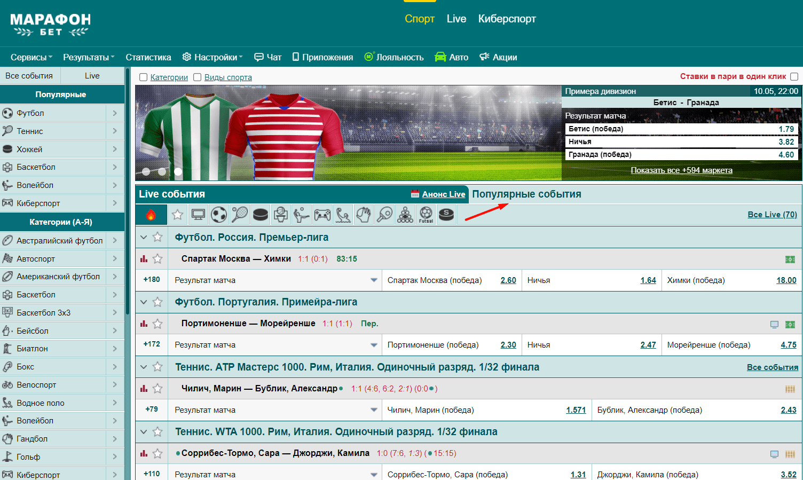Viewport: 803px width, 480px height.
Task: Open Статистика in the navigation bar
Action: (x=148, y=57)
